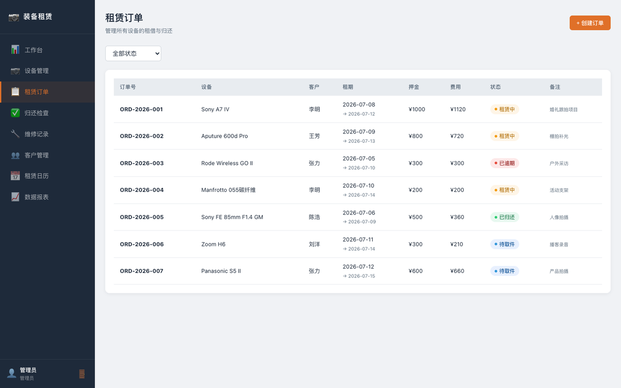Click the 状态 column header
The width and height of the screenshot is (621, 388).
(495, 87)
